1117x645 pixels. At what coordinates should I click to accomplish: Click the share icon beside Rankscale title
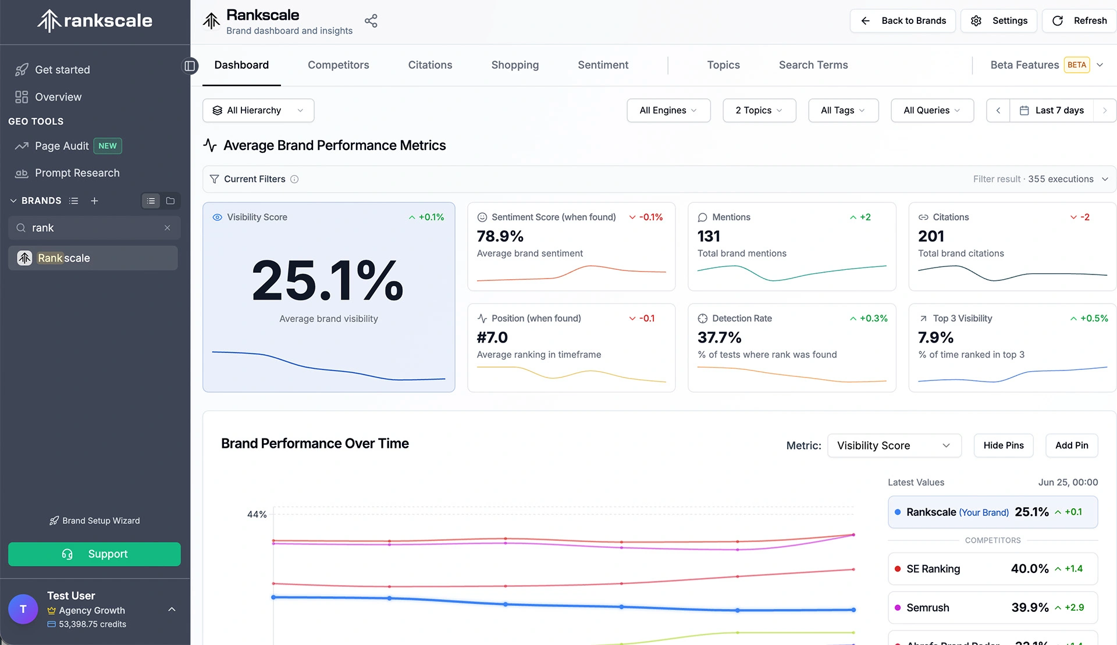[371, 21]
